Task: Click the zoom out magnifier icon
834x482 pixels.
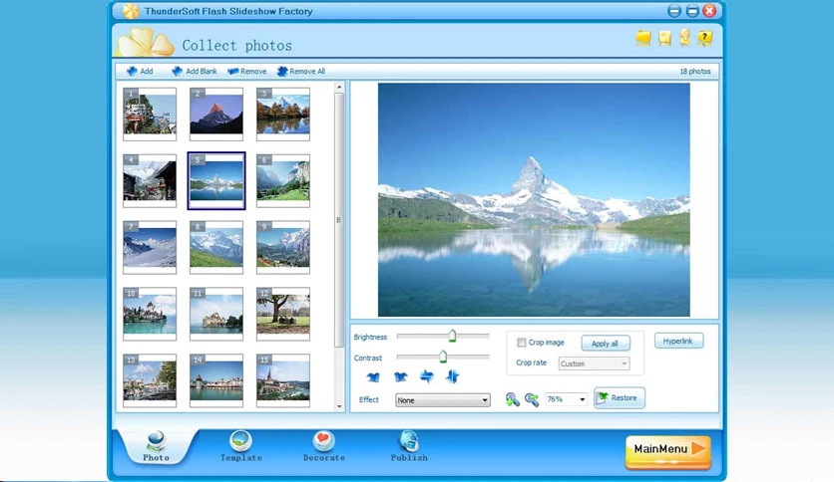Action: pyautogui.click(x=532, y=399)
